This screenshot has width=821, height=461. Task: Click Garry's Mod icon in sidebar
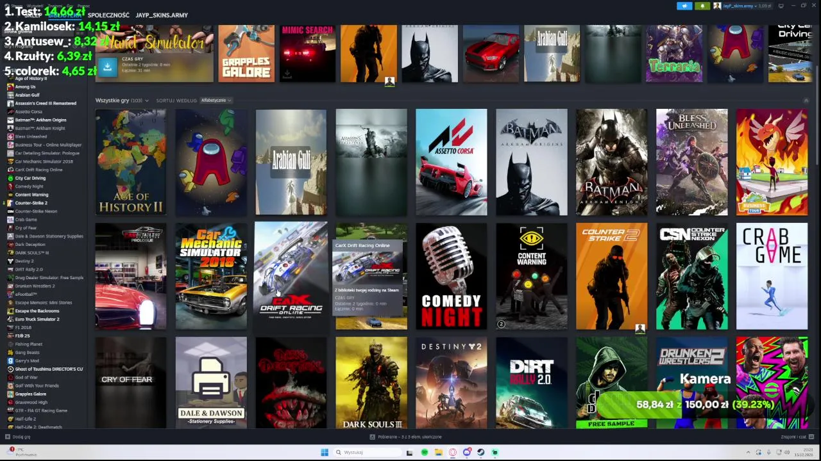10,360
